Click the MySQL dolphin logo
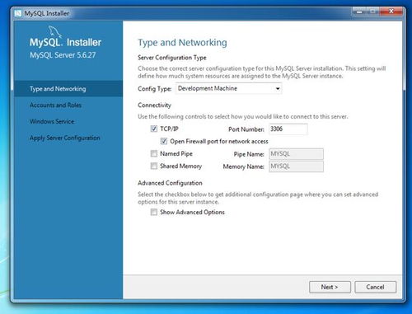Screen dimensions: 412x314 coord(54,31)
